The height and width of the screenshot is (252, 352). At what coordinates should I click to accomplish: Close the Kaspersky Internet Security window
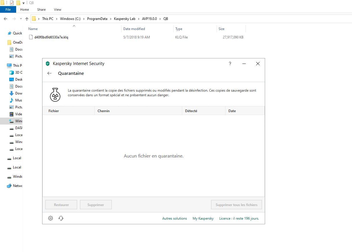click(258, 64)
